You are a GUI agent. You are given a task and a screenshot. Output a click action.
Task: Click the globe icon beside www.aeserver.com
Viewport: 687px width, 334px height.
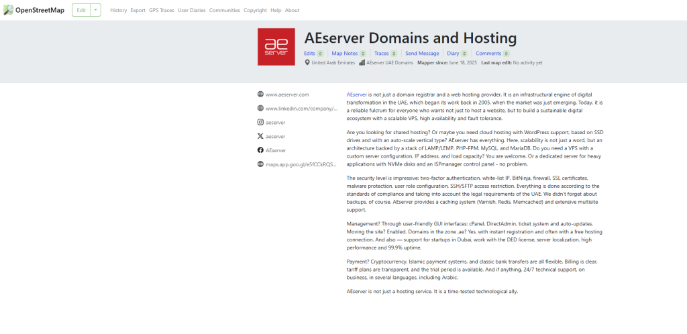[261, 94]
